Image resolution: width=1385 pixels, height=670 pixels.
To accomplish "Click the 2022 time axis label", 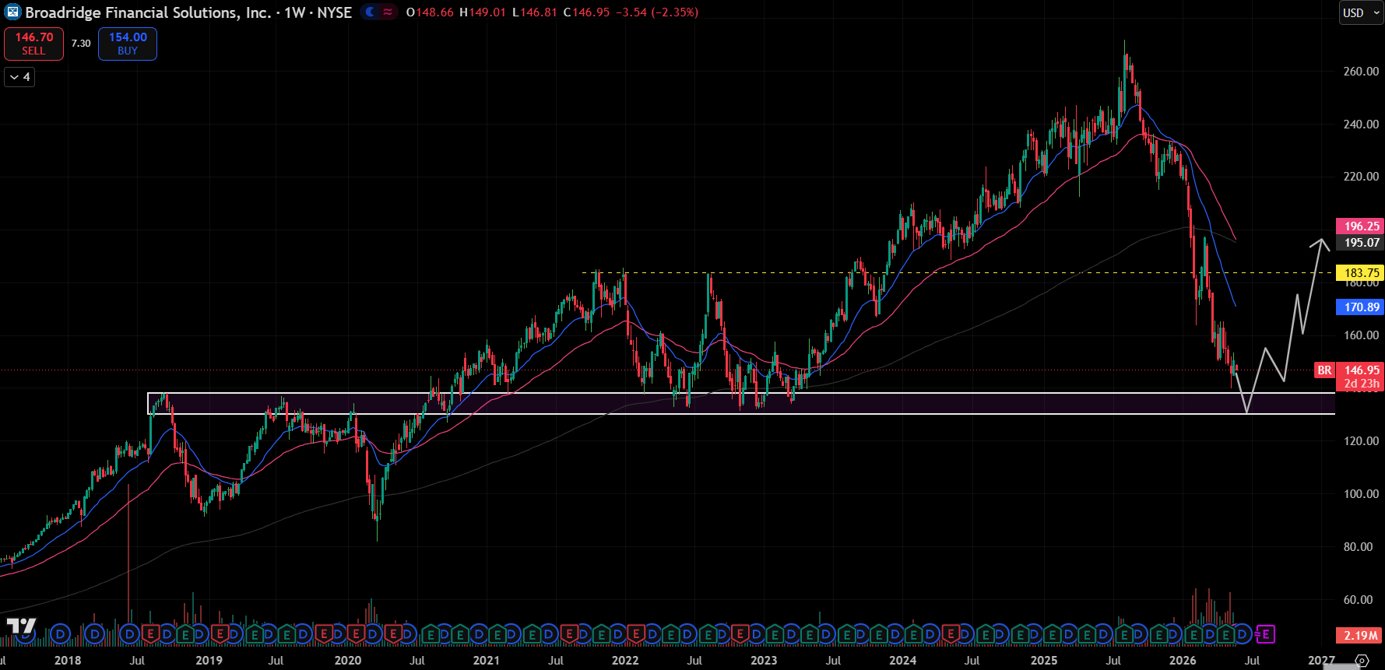I will point(625,661).
